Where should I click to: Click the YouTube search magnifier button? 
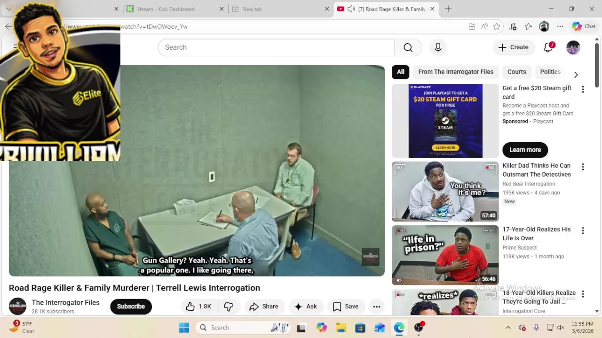click(408, 47)
